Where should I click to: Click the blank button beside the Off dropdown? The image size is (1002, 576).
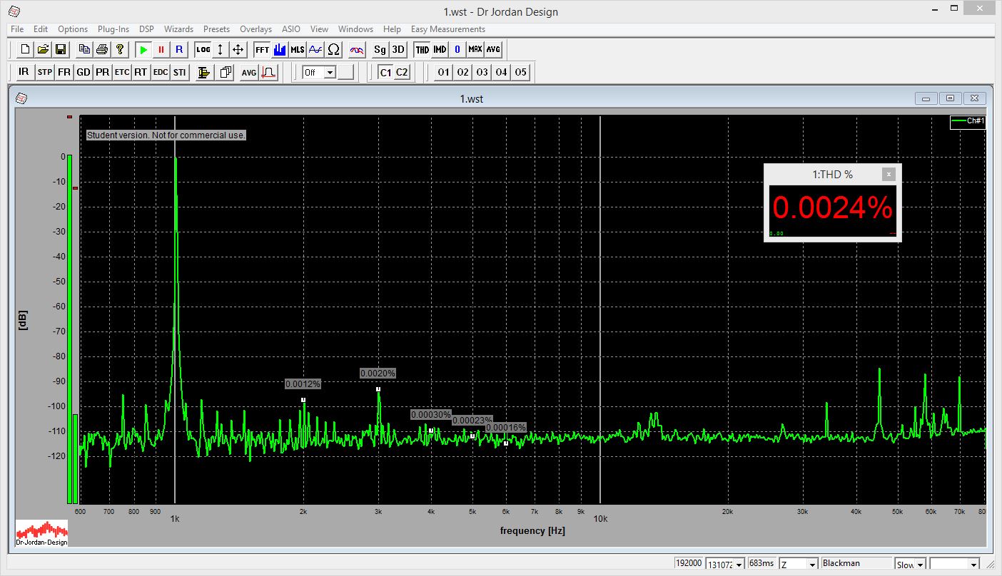345,72
